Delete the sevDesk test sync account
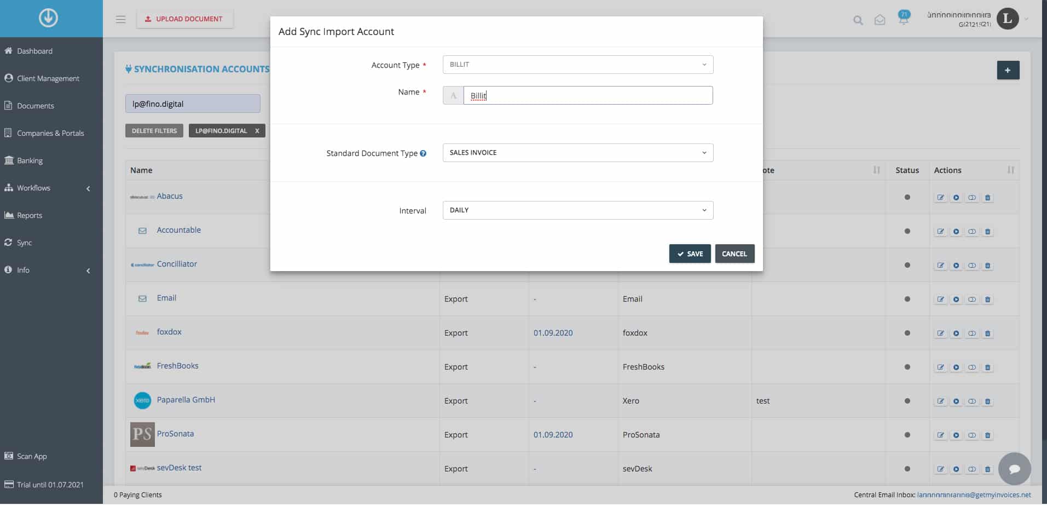Screen dimensions: 1047x506 coord(987,469)
